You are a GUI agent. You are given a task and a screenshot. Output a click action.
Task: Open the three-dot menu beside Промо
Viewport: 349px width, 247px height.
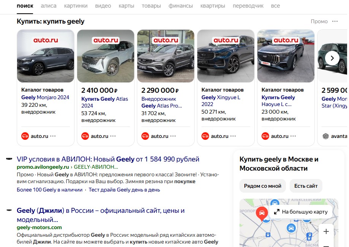click(x=335, y=22)
